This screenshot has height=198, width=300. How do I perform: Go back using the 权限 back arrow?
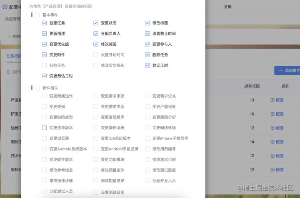[9, 37]
